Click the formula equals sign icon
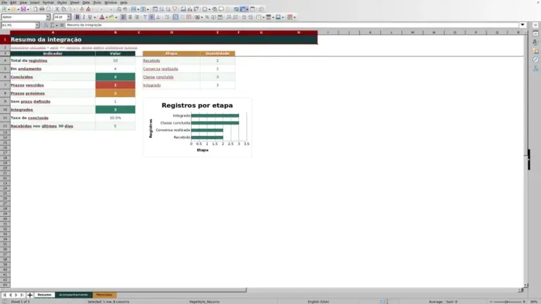Viewport: 541px width, 304px height. tap(62, 25)
